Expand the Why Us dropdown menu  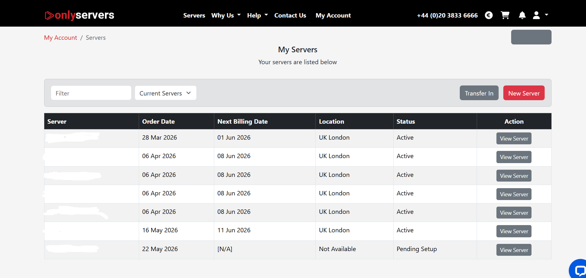226,15
